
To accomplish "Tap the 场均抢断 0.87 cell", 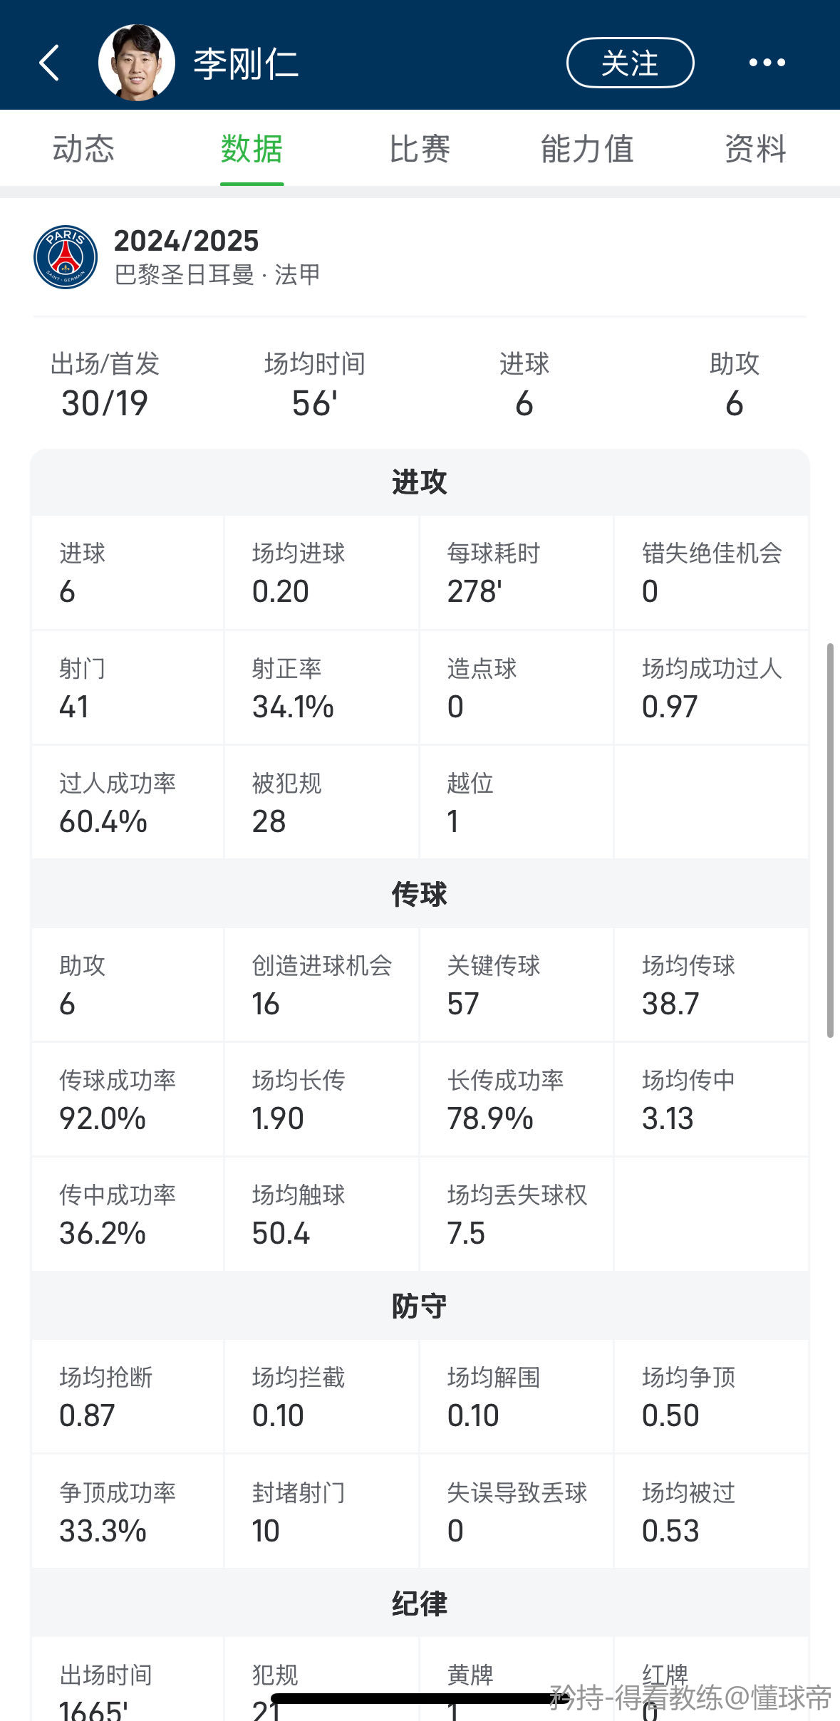I will (128, 1396).
